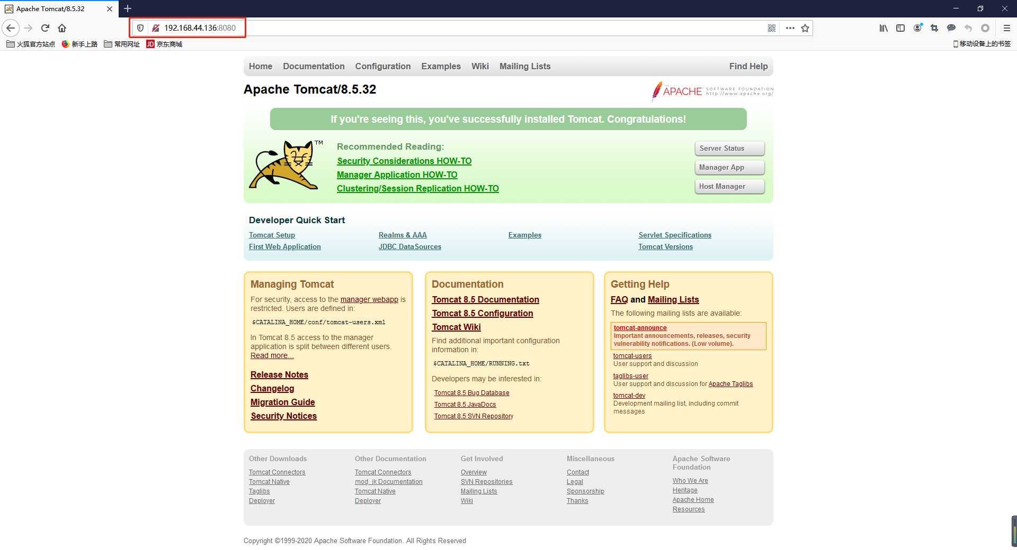Open Documentation in Tomcat nav bar

point(314,66)
